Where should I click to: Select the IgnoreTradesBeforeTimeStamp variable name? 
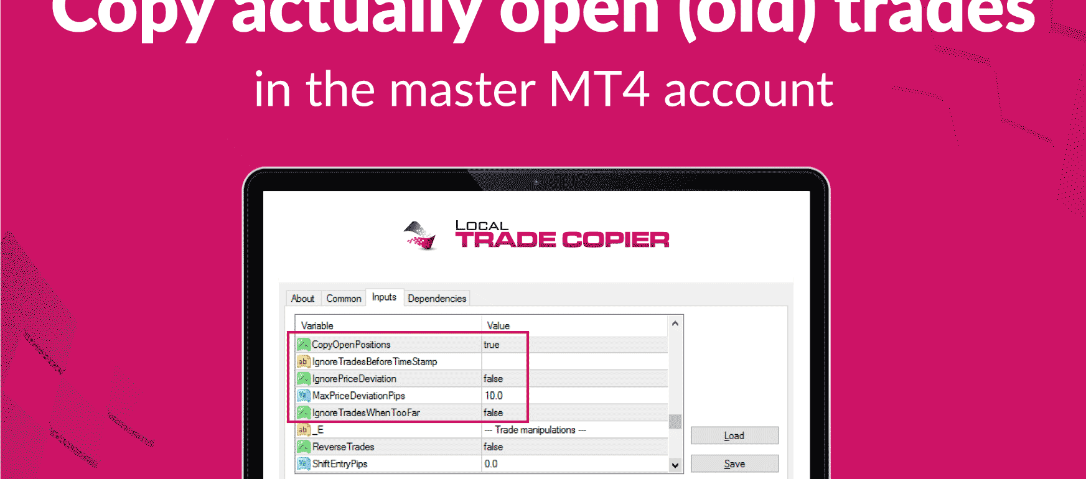(375, 361)
